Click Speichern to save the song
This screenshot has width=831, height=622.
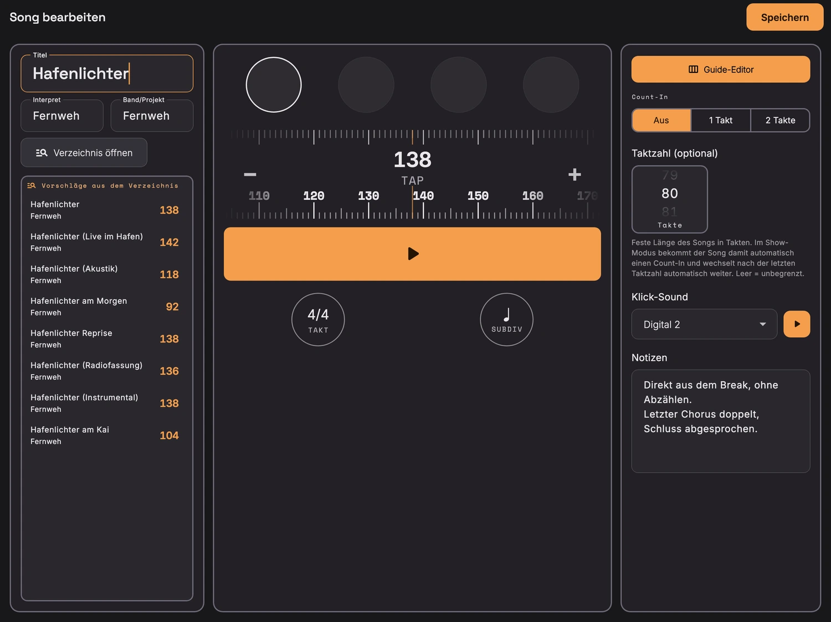784,17
